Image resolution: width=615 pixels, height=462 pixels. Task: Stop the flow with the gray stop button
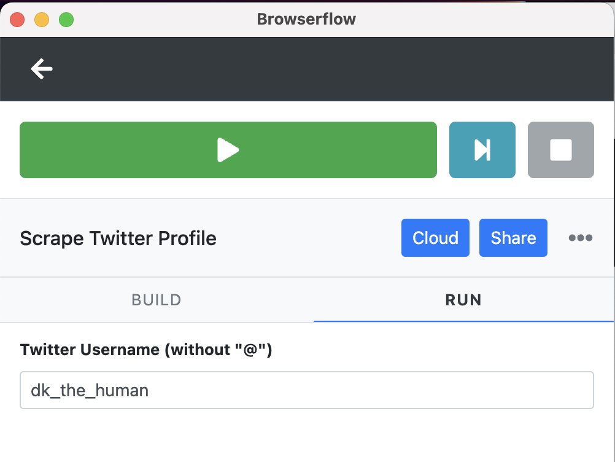(x=561, y=150)
